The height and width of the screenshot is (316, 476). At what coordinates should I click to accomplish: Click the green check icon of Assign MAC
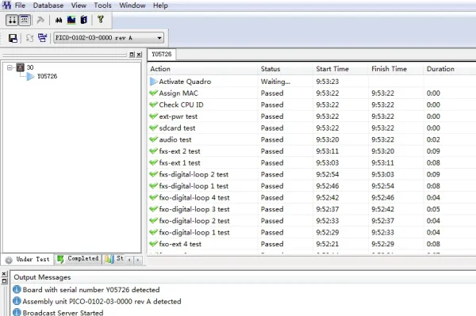tap(154, 93)
